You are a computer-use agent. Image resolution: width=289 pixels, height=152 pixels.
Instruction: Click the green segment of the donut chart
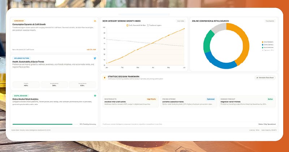[208, 41]
